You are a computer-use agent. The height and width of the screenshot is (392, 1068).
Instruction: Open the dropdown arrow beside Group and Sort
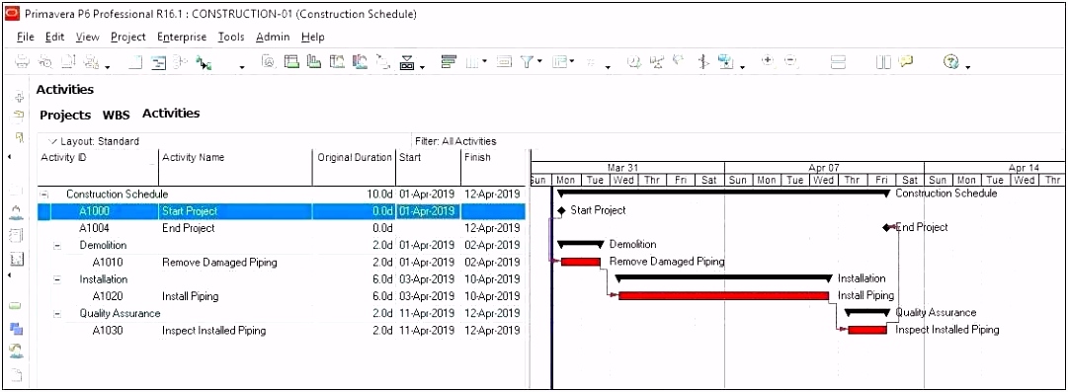(572, 61)
